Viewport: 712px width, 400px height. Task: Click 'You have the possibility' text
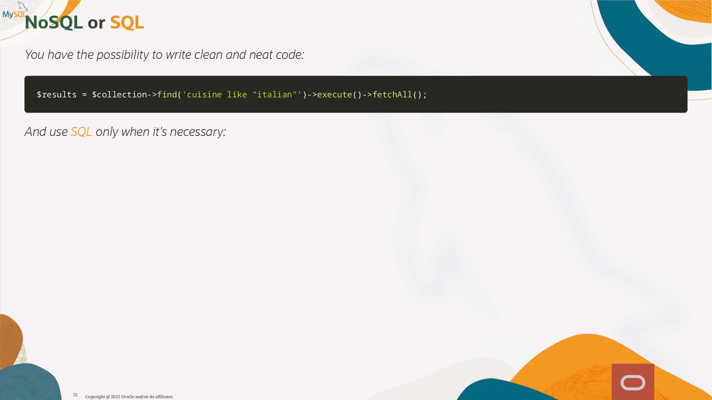[87, 55]
